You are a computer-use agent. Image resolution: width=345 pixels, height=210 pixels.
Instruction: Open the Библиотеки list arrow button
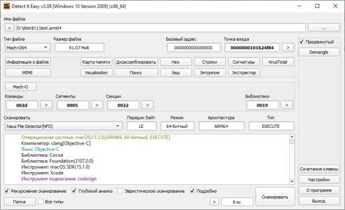pyautogui.click(x=287, y=105)
